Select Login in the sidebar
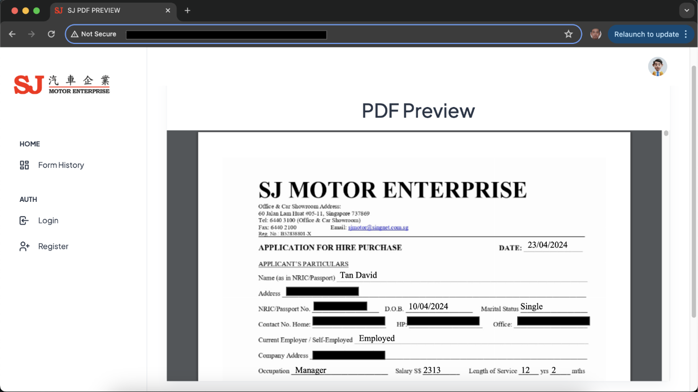This screenshot has width=698, height=392. 48,220
